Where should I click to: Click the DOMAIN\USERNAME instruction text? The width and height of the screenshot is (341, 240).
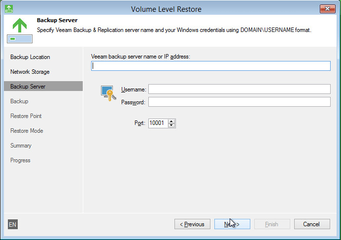174,30
